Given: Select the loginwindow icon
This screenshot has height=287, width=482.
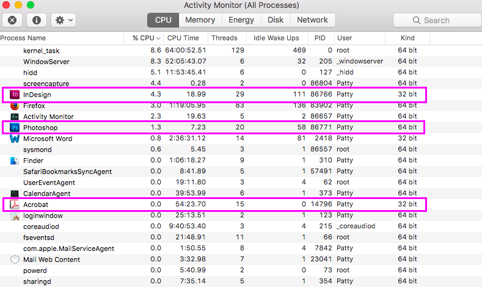Looking at the screenshot, I should 15,216.
